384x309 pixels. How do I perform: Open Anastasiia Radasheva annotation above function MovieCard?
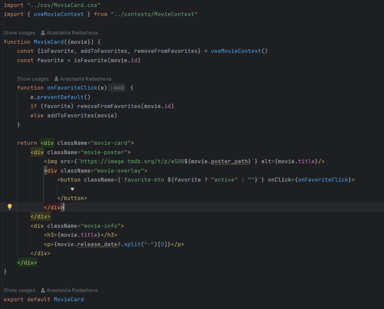coord(72,33)
